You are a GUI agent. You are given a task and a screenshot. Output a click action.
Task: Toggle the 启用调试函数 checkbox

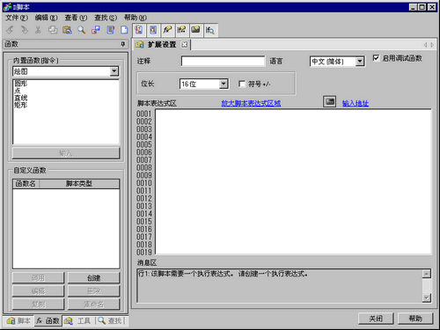coord(376,58)
